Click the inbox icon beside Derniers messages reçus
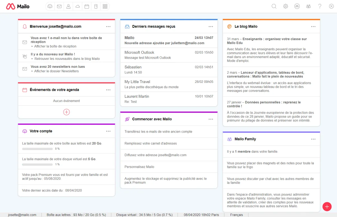Screen dimensions: 337x217 [x=127, y=26]
